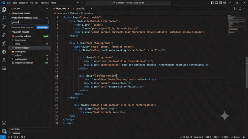Click 'Ln 18, Col 13' cursor position

[x=186, y=137]
